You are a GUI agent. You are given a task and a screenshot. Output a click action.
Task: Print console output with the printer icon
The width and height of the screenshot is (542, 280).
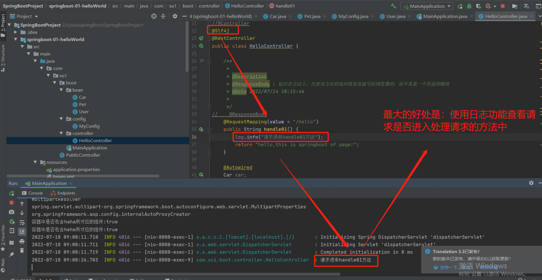(x=22, y=241)
